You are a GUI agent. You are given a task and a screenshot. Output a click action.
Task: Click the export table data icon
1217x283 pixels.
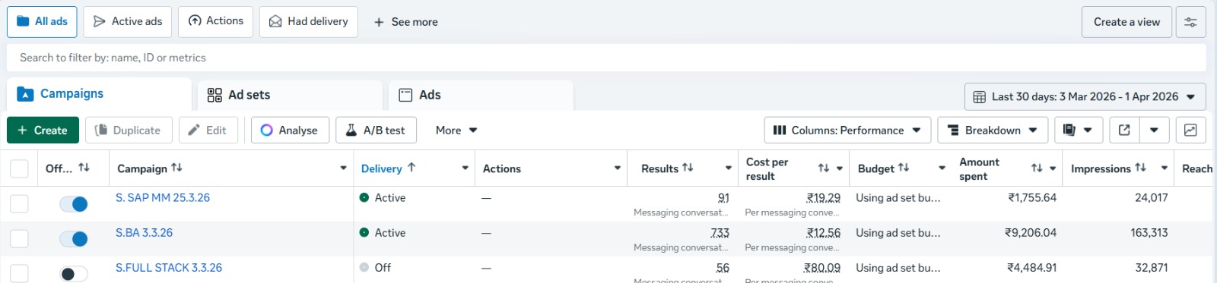pyautogui.click(x=1124, y=130)
